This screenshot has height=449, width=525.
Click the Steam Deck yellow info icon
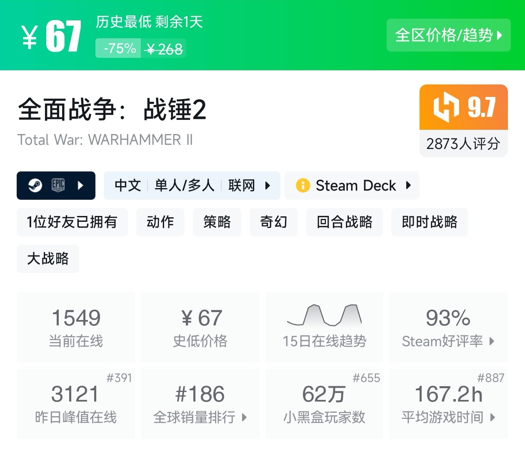tap(302, 185)
